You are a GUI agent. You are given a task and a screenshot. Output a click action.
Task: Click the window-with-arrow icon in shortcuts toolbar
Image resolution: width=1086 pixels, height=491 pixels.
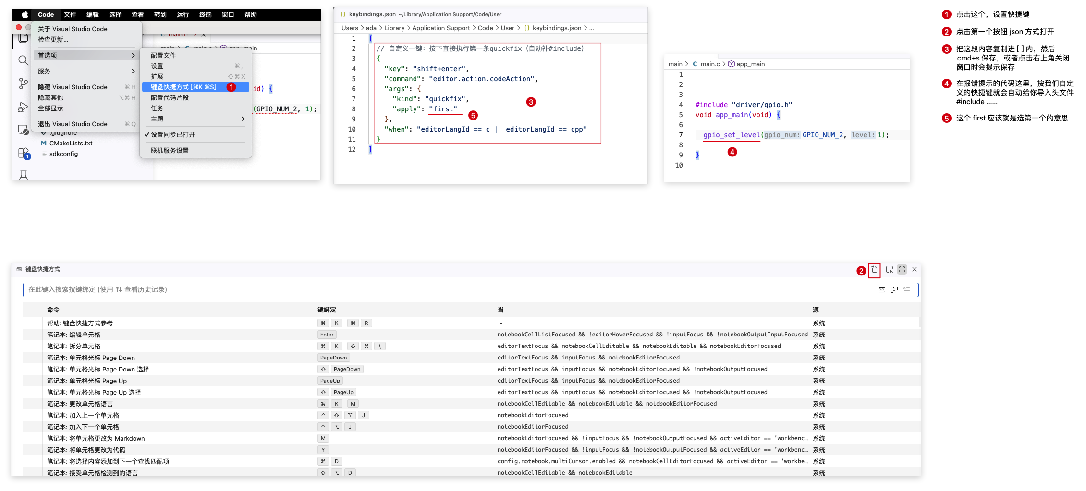[x=890, y=270]
